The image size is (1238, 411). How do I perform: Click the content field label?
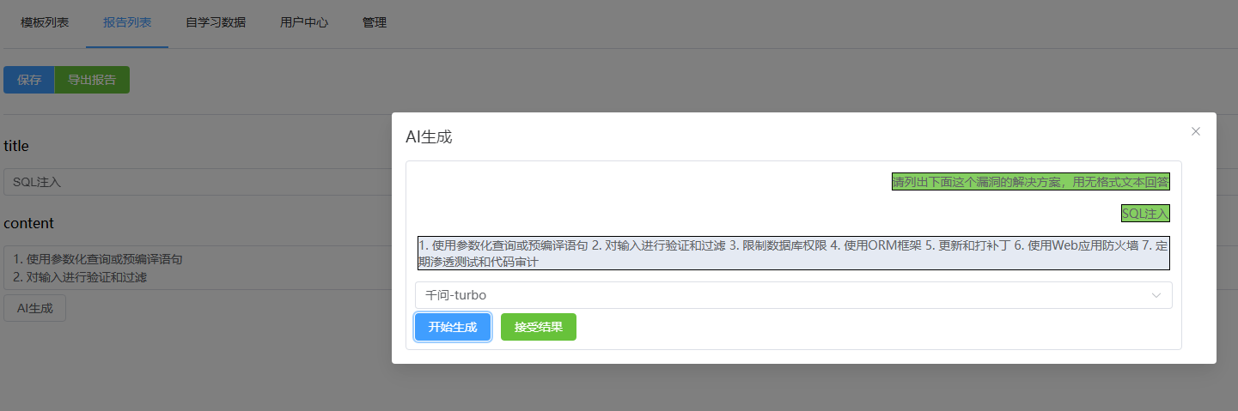point(28,223)
